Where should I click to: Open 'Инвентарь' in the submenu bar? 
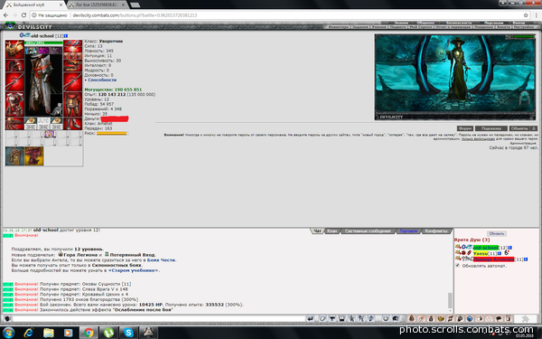tap(339, 26)
